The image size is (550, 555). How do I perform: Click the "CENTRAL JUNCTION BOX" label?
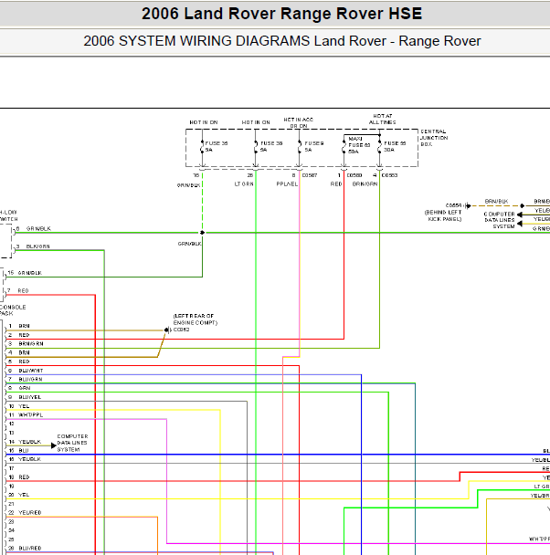click(x=434, y=138)
